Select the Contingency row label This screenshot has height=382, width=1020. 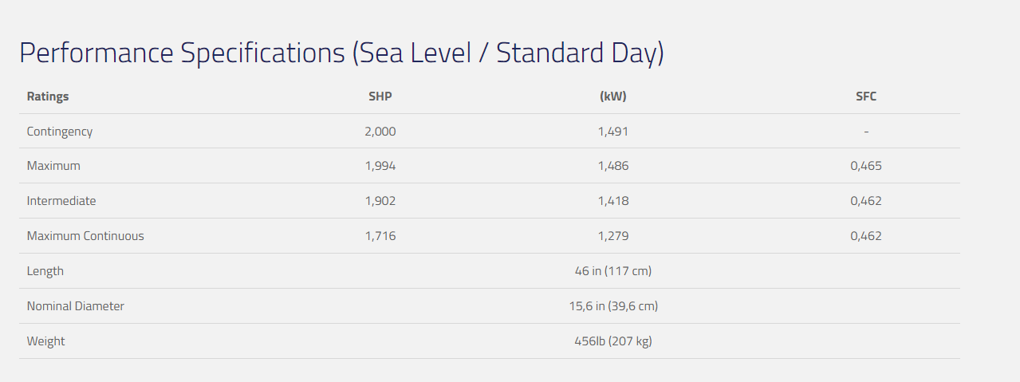pos(60,132)
